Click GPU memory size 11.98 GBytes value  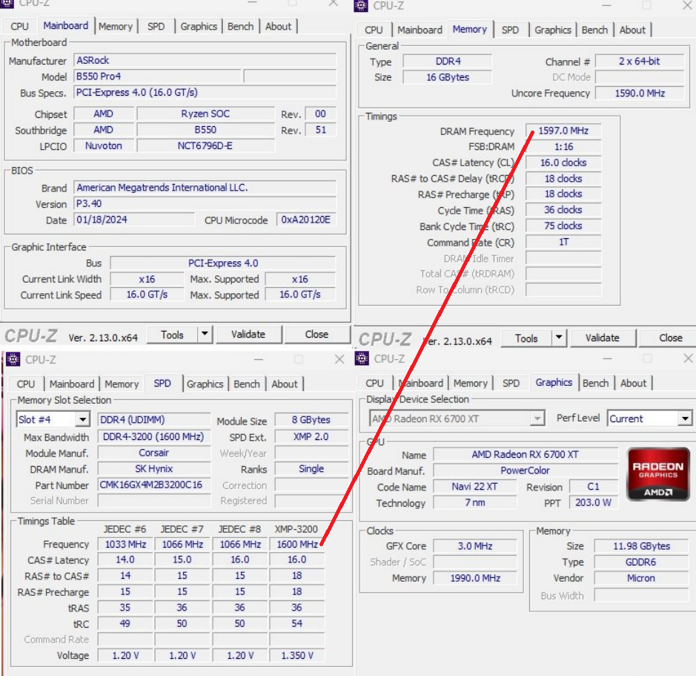[x=641, y=546]
